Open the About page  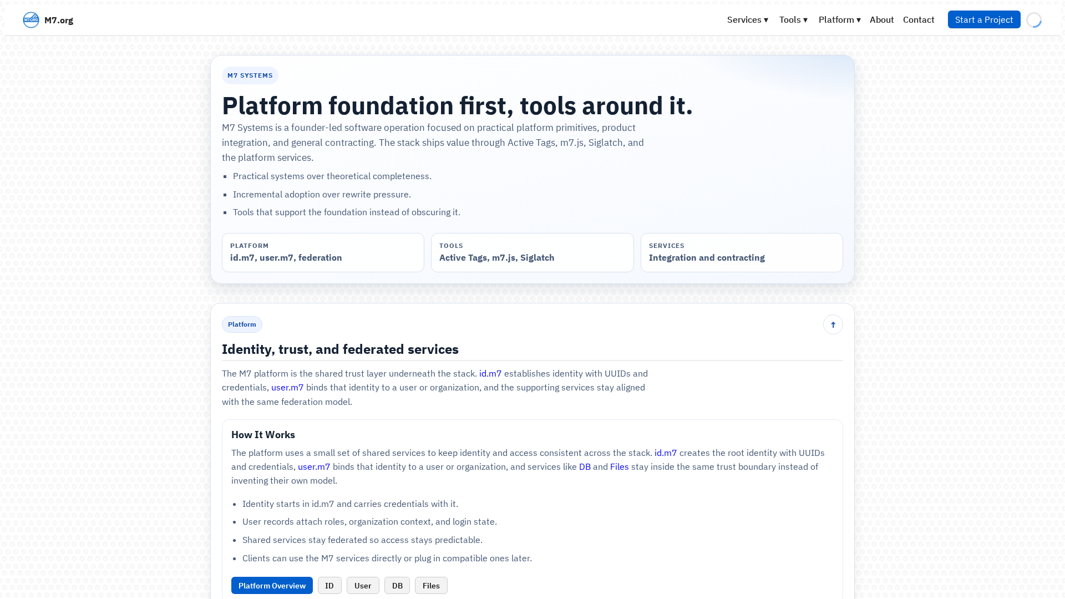pyautogui.click(x=881, y=20)
